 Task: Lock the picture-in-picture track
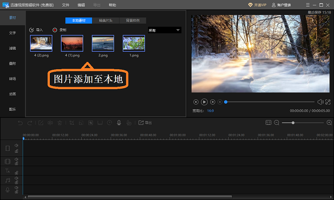[x=16, y=163]
